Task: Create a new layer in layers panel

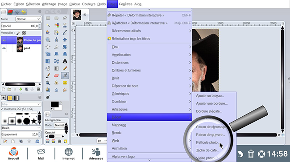Action: [x=4, y=89]
